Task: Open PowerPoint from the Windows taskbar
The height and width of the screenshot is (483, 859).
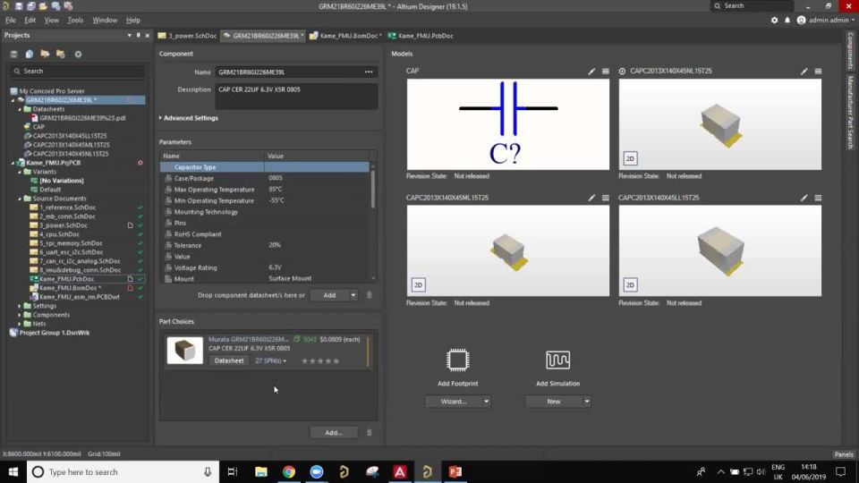Action: point(455,471)
